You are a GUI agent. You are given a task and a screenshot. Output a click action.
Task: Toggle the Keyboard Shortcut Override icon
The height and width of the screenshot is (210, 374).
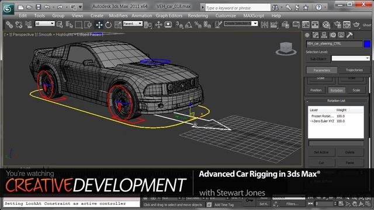point(168,24)
